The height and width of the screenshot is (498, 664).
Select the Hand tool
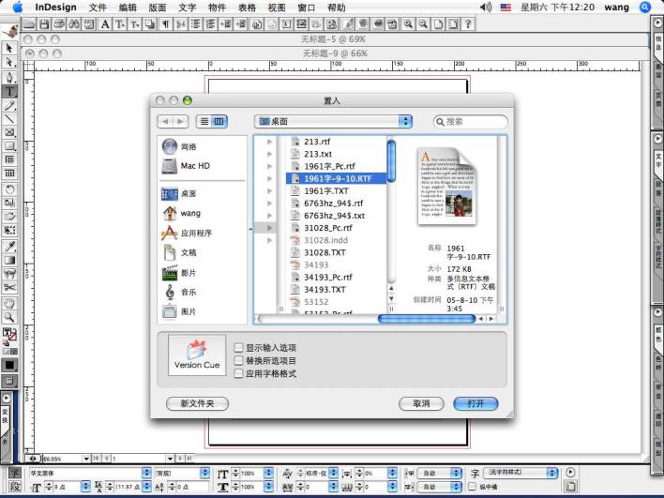pyautogui.click(x=9, y=303)
